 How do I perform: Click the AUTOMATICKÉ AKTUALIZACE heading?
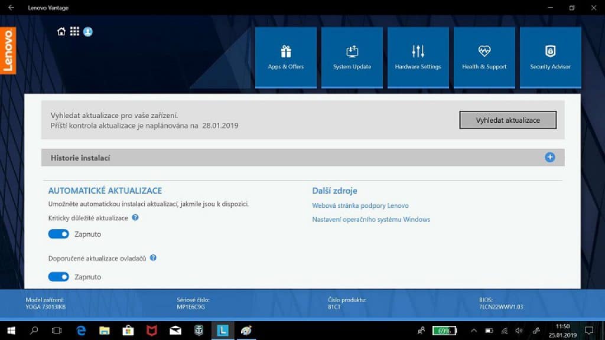105,191
